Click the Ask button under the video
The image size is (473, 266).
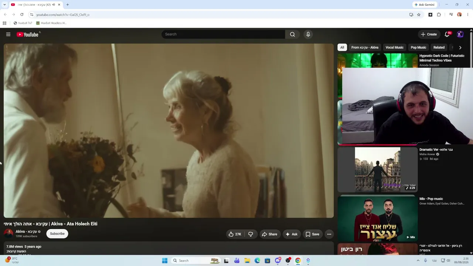point(291,234)
